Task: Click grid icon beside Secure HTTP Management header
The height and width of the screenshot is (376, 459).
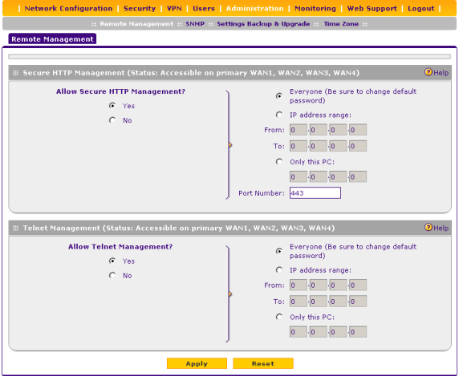Action: 16,73
